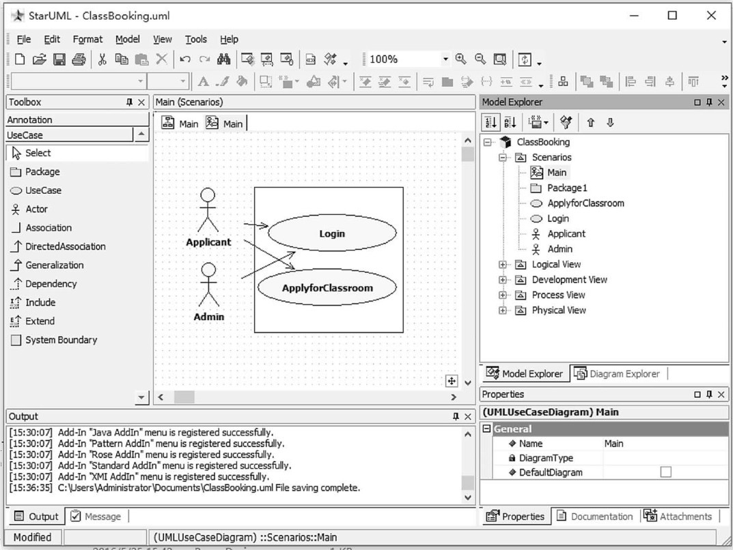Expand the Development View node
Screen dimensions: 733x550
tap(503, 280)
